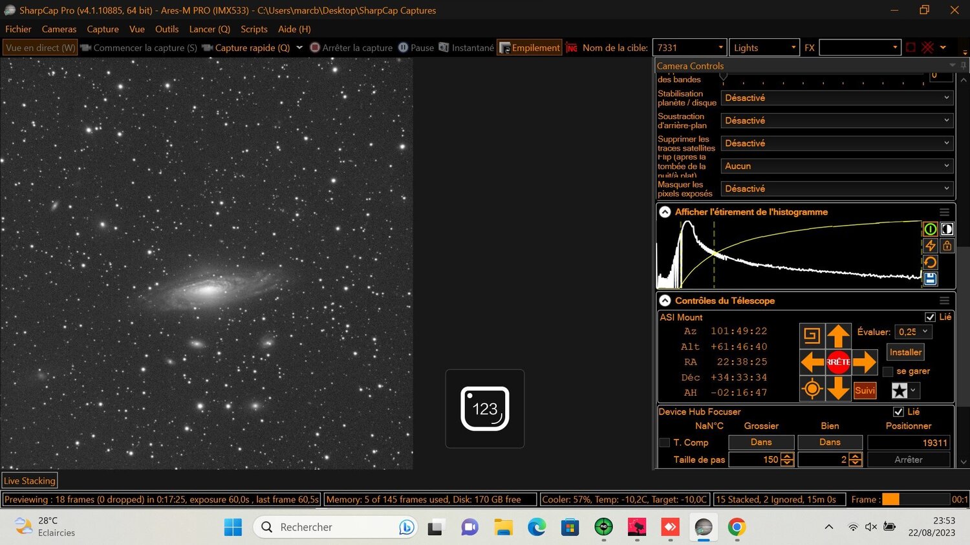Open Google Chrome from the taskbar
This screenshot has width=970, height=545.
pos(737,527)
